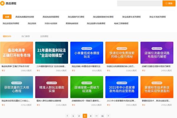
Task: Click 淘宝运营教程 tag on blue 小单量 card
Action: point(87,49)
